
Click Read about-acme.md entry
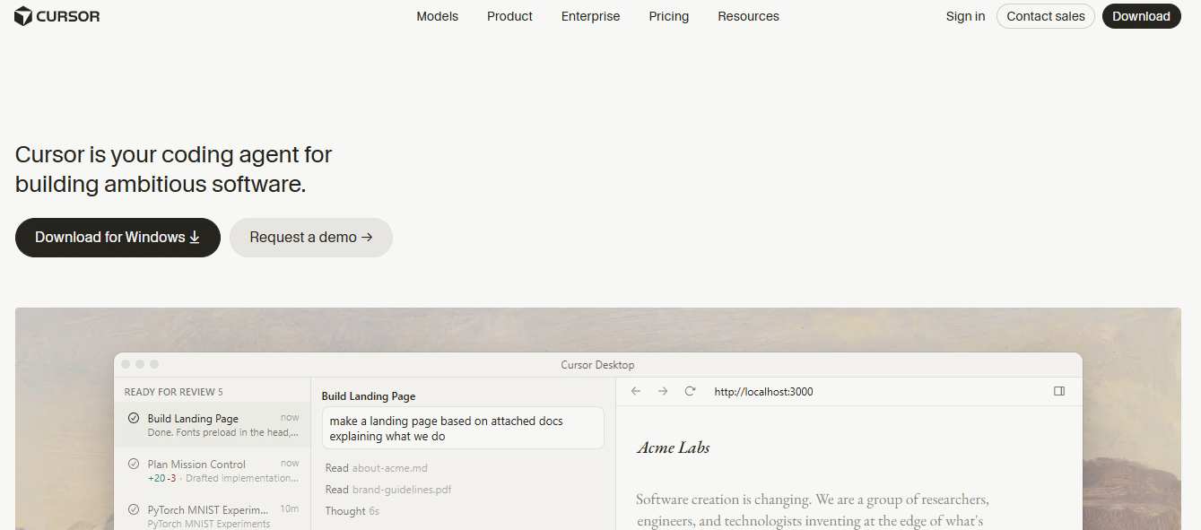(377, 468)
